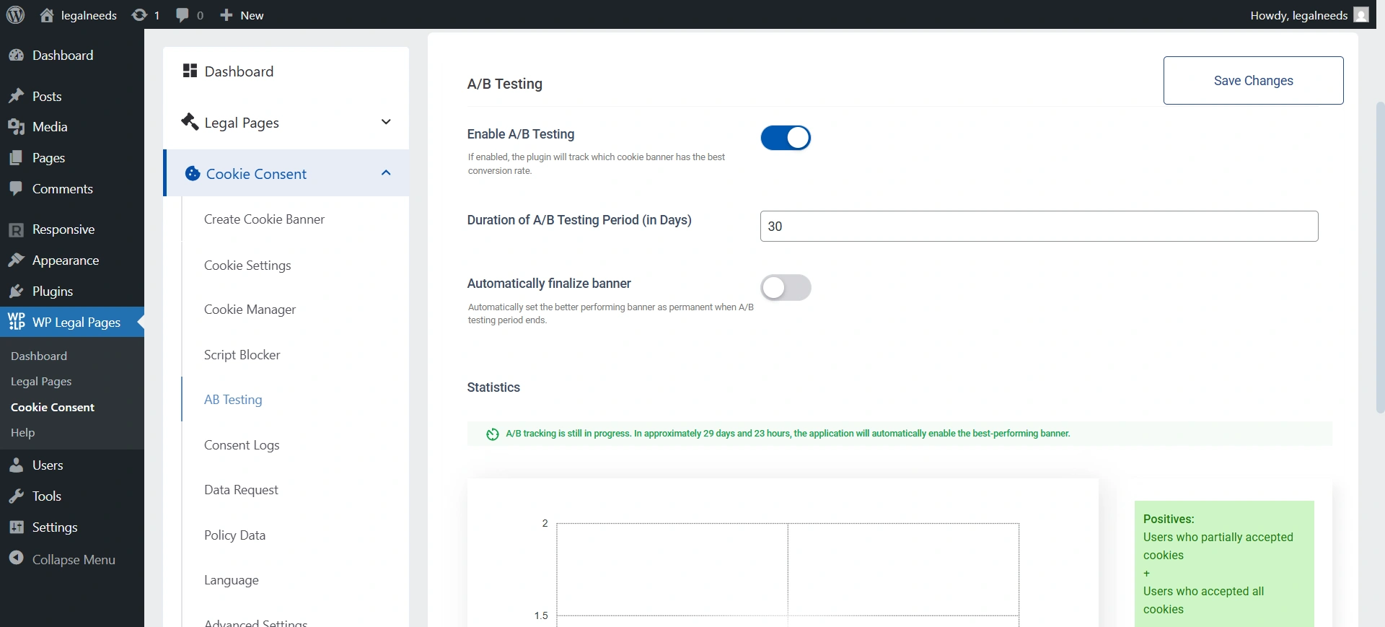Click the Settings sliders icon
The width and height of the screenshot is (1385, 627).
coord(16,527)
